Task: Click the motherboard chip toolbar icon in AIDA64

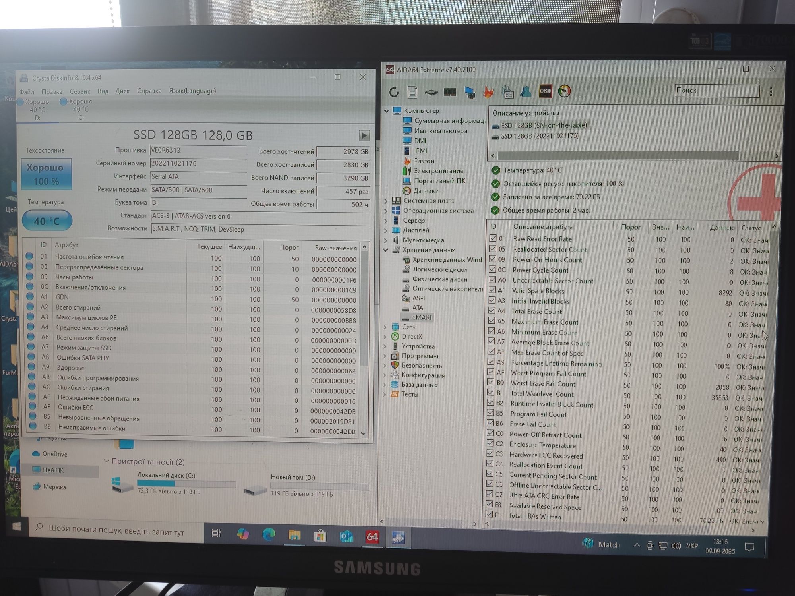Action: tap(431, 93)
